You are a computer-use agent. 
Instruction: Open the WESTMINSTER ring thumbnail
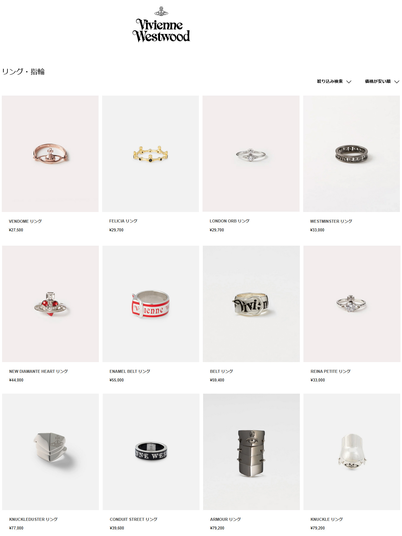click(351, 154)
